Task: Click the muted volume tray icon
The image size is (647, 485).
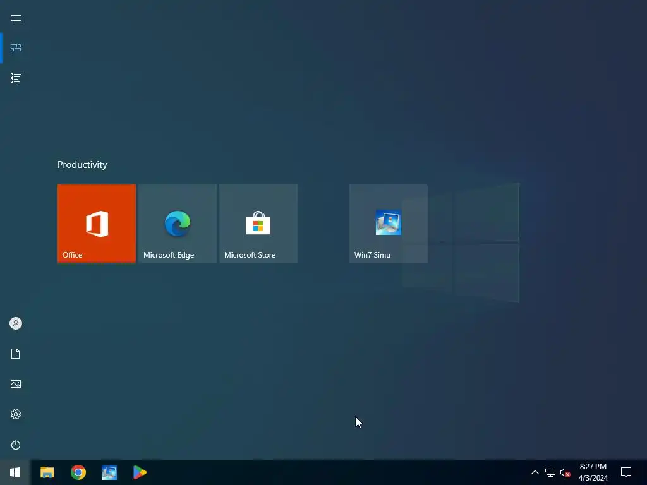Action: [x=565, y=472]
